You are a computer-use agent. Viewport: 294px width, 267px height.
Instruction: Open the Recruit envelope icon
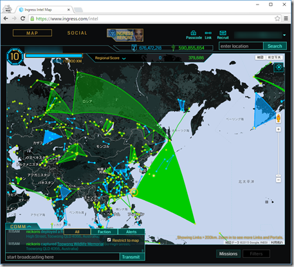click(223, 33)
